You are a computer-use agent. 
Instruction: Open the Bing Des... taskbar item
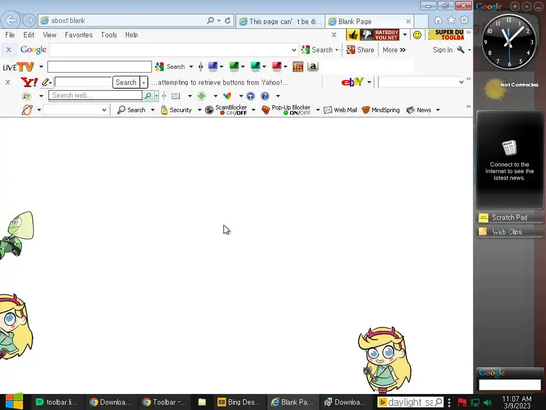(239, 402)
